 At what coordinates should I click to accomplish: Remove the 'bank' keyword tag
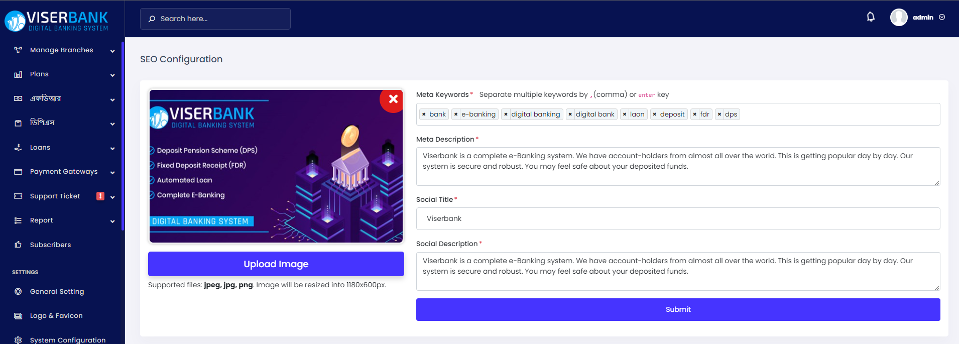pyautogui.click(x=424, y=114)
